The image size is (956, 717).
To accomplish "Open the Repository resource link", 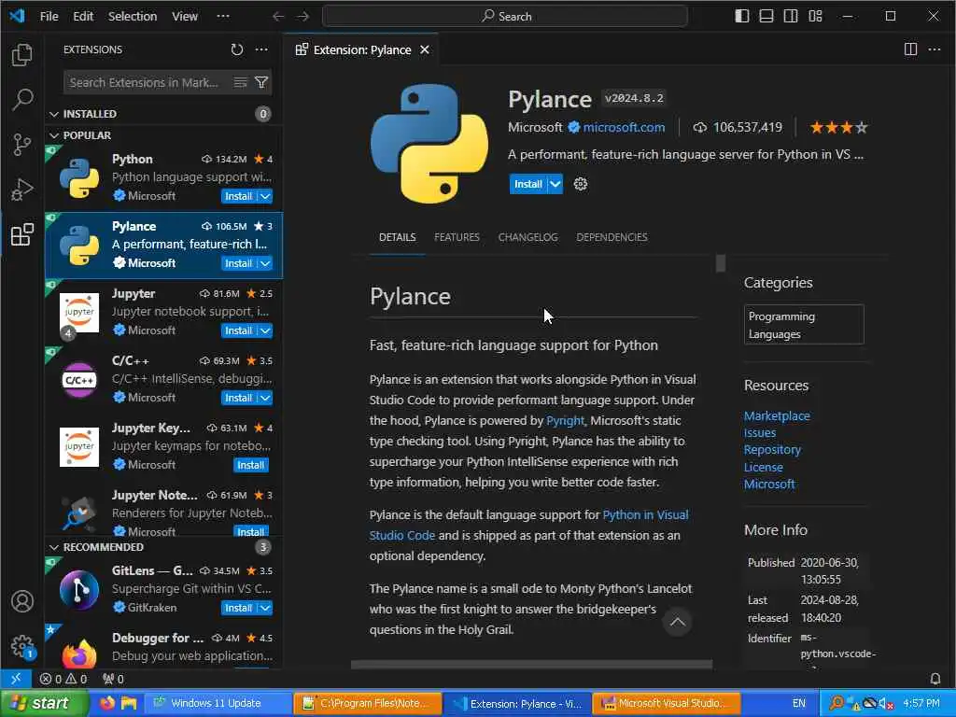I will 772,450.
